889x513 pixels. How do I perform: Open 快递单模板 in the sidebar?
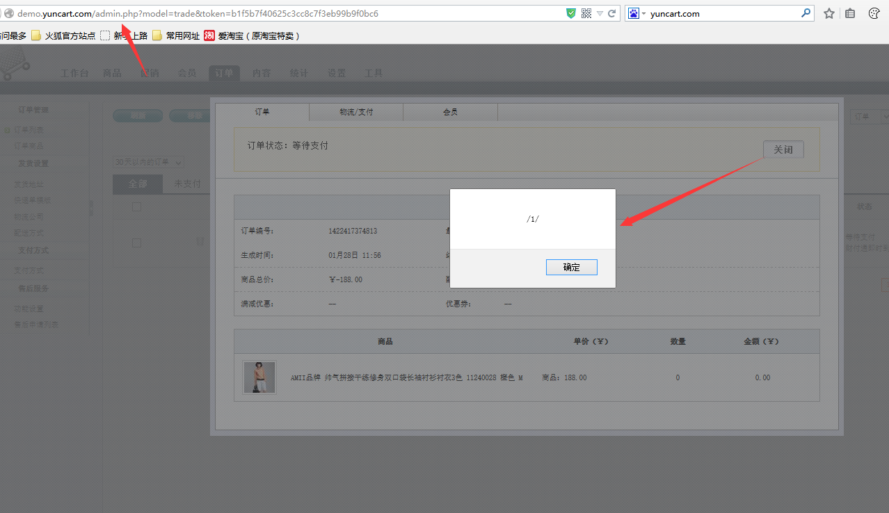(x=33, y=200)
